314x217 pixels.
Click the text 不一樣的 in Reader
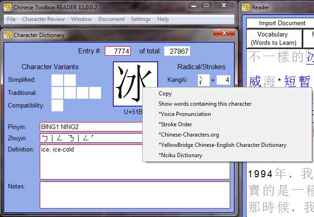click(276, 57)
